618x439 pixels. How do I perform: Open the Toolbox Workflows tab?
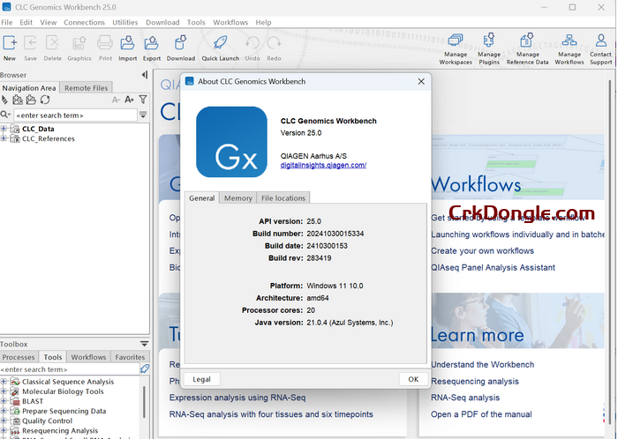[x=88, y=357]
